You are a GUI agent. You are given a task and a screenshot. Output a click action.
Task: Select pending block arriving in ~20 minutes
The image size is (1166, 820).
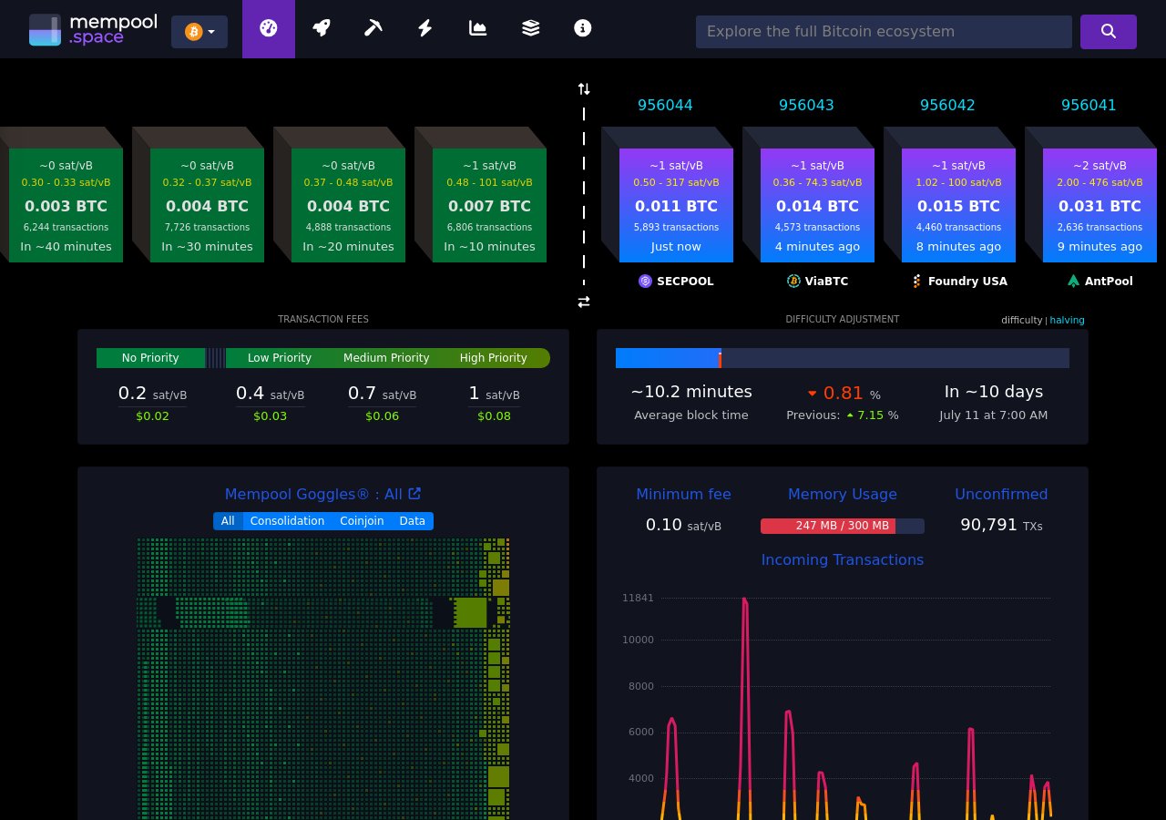(348, 205)
